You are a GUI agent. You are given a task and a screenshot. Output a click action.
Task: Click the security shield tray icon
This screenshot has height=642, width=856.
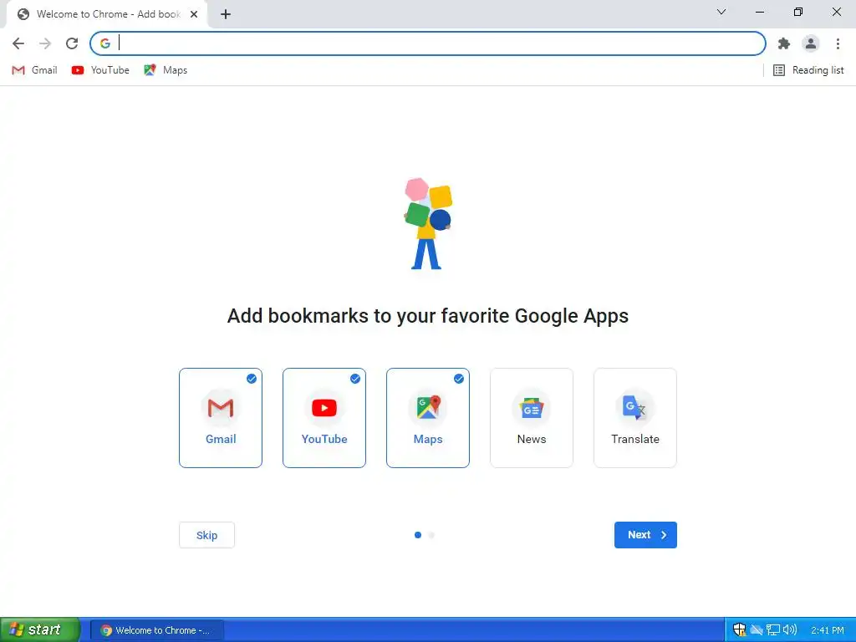tap(739, 630)
